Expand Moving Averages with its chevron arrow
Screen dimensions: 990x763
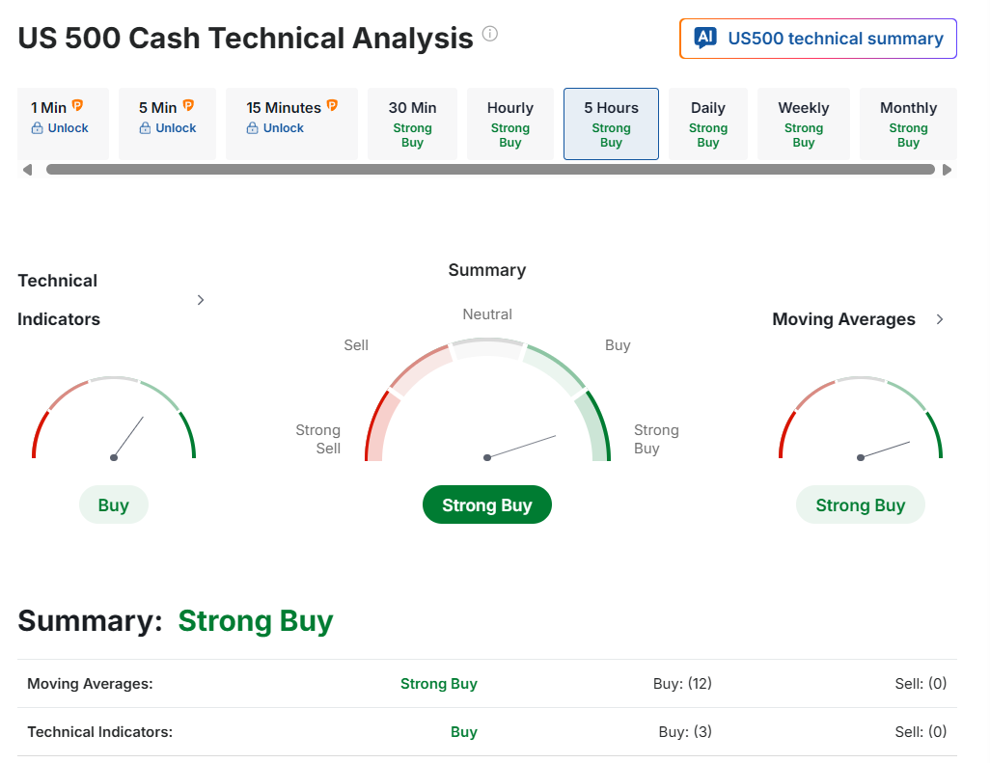[940, 319]
